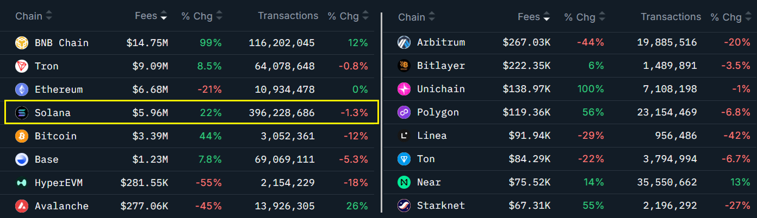Sort left table by Transactions header
This screenshot has height=218, width=757.
(288, 16)
